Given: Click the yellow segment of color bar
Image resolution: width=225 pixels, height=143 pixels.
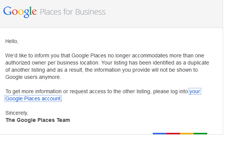Looking at the screenshot, I should [187, 134].
